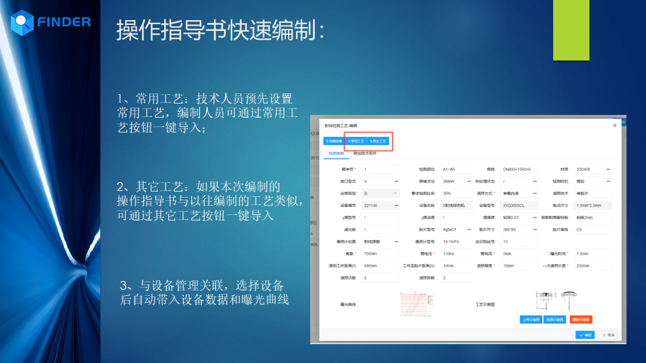Image resolution: width=646 pixels, height=363 pixels.
Task: Click ellipsis icon in 坡口型式 field
Action: click(x=396, y=181)
